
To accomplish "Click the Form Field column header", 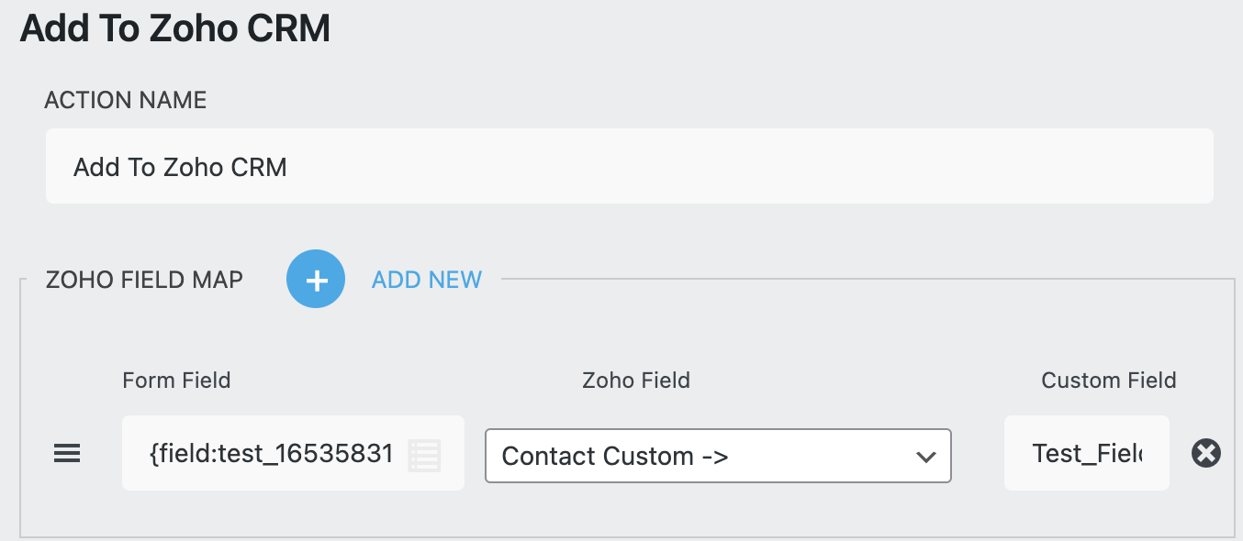I will point(176,380).
